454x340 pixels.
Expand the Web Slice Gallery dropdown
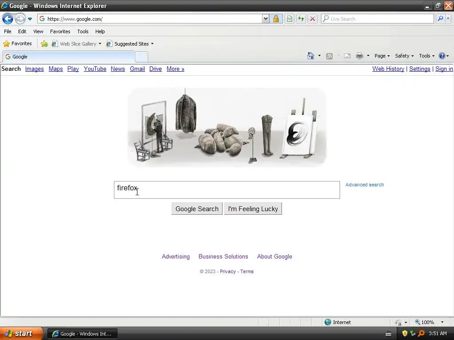tap(100, 44)
